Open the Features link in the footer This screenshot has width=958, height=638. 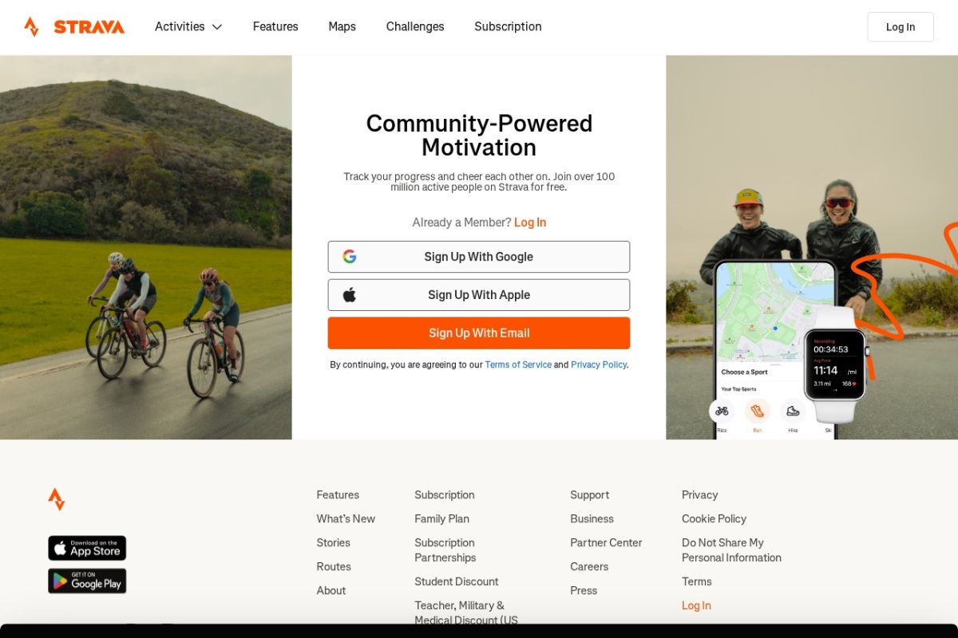tap(338, 495)
